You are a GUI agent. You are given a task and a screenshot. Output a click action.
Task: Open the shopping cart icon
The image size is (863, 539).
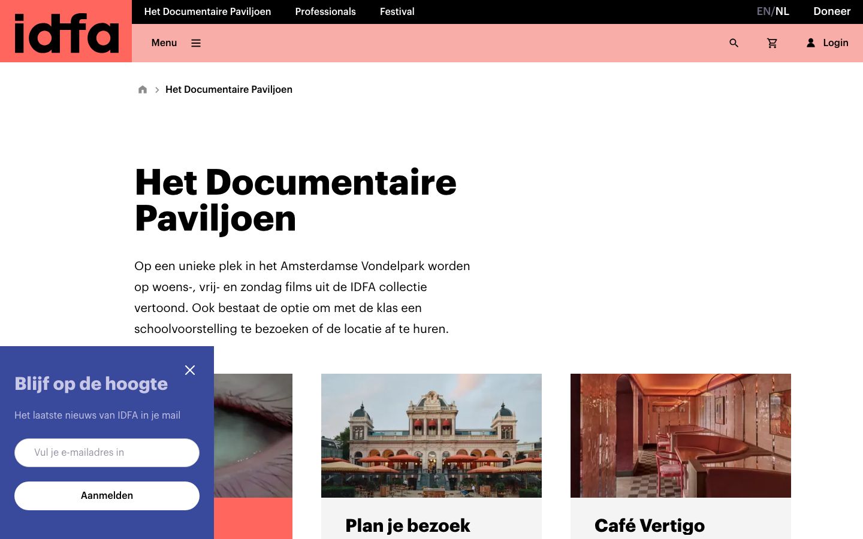click(772, 43)
